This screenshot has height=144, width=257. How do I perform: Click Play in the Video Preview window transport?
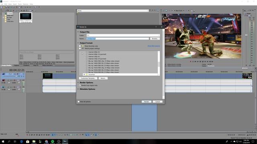pos(198,62)
